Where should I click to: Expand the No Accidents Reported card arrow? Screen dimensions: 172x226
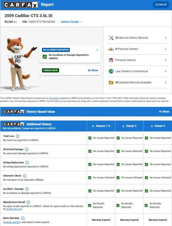(97, 50)
